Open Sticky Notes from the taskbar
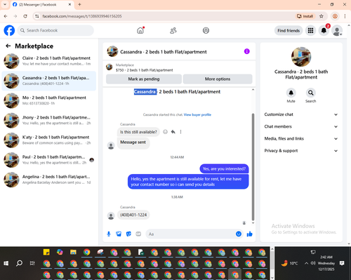This screenshot has width=351, height=280. click(46, 252)
